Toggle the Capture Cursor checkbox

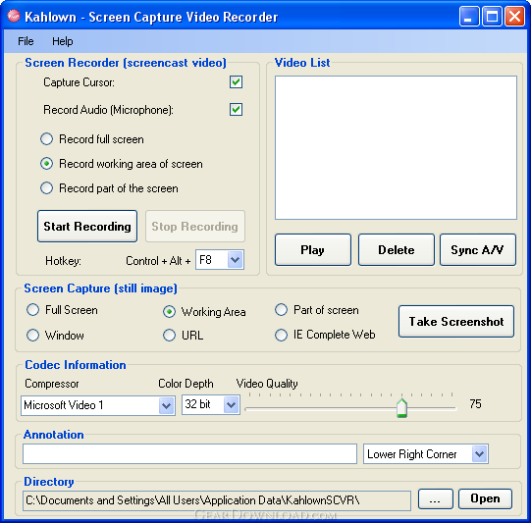point(236,81)
